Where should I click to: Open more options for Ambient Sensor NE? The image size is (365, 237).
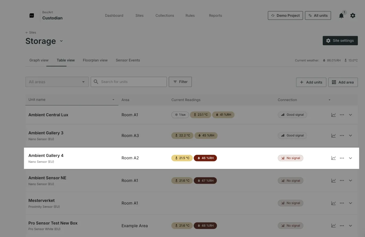tap(342, 181)
